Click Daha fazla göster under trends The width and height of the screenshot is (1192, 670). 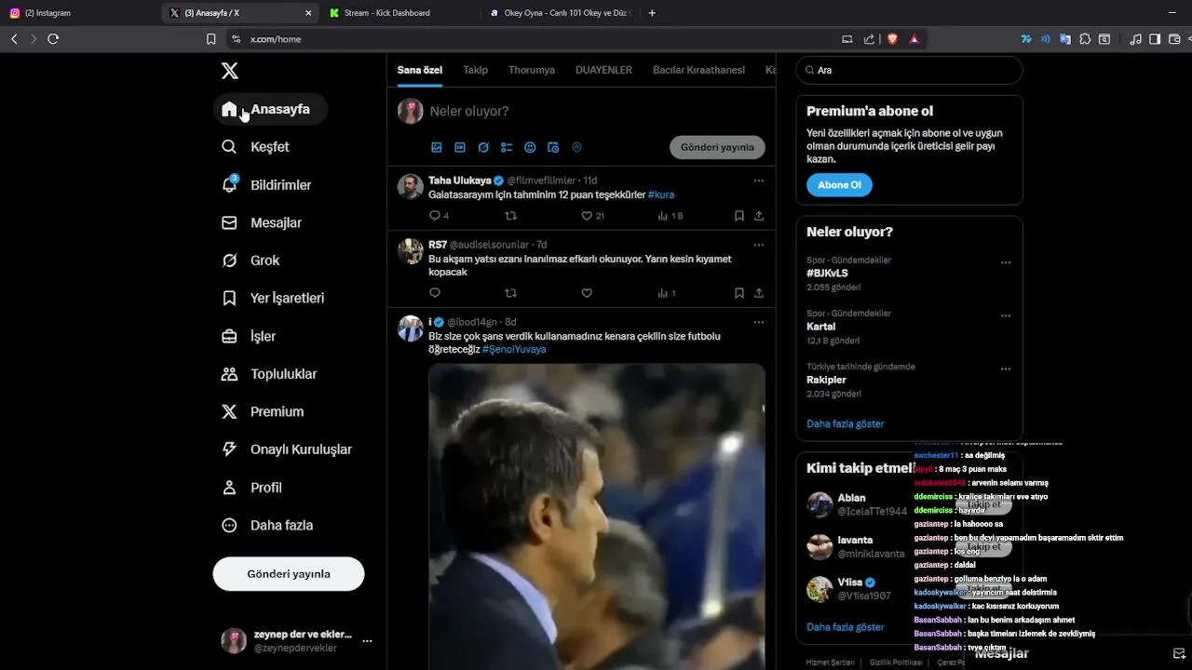846,424
